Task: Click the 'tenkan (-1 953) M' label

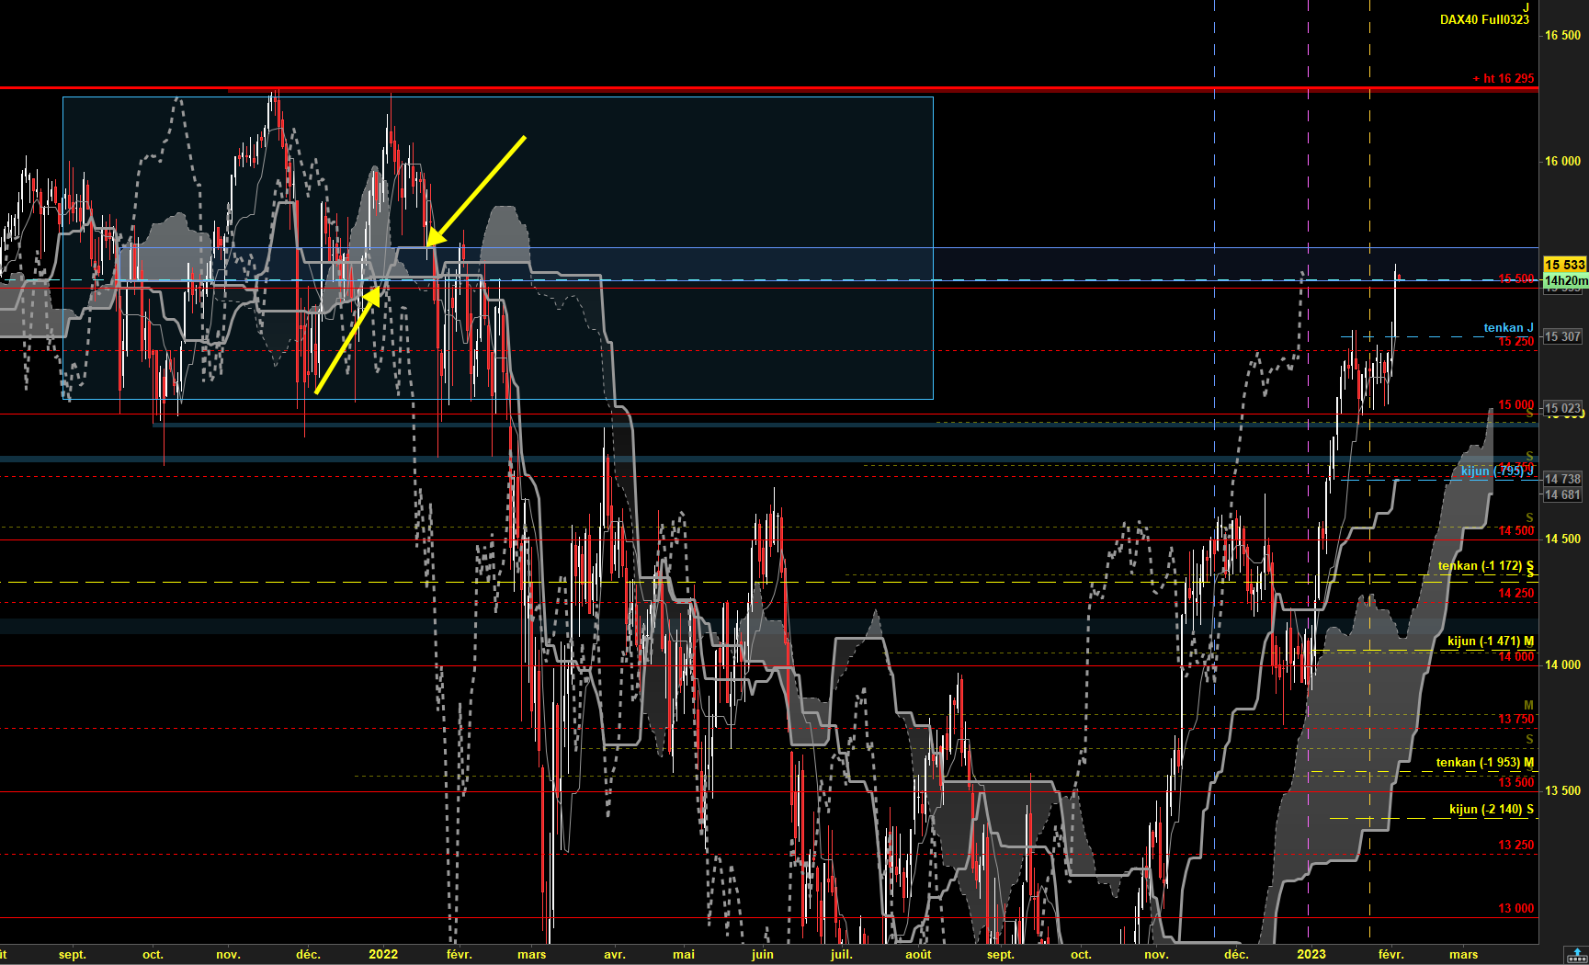Action: coord(1485,763)
